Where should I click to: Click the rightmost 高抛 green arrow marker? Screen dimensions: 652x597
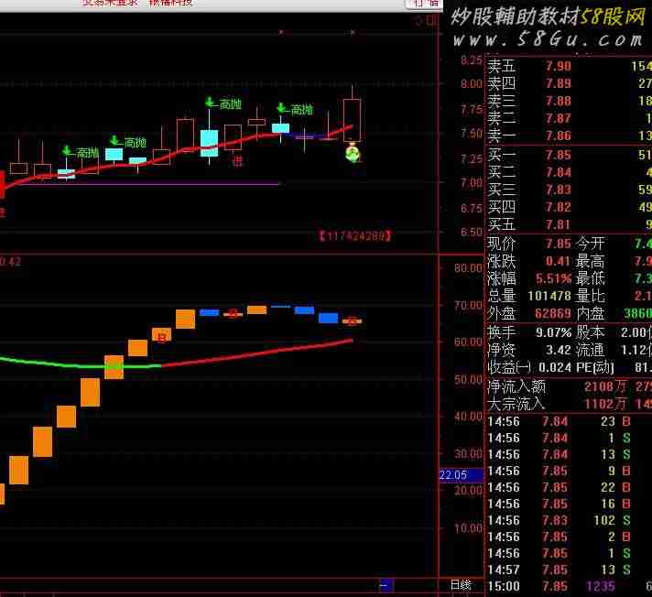coord(282,108)
